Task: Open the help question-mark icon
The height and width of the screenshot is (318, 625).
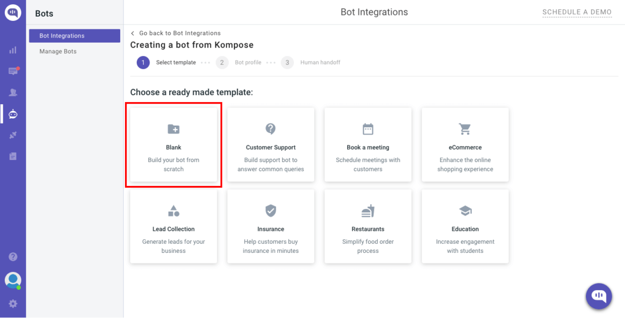Action: [12, 257]
